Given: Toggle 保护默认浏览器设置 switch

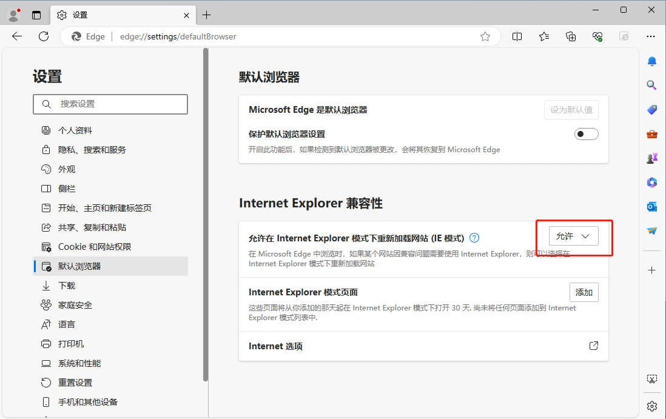Looking at the screenshot, I should pos(586,133).
